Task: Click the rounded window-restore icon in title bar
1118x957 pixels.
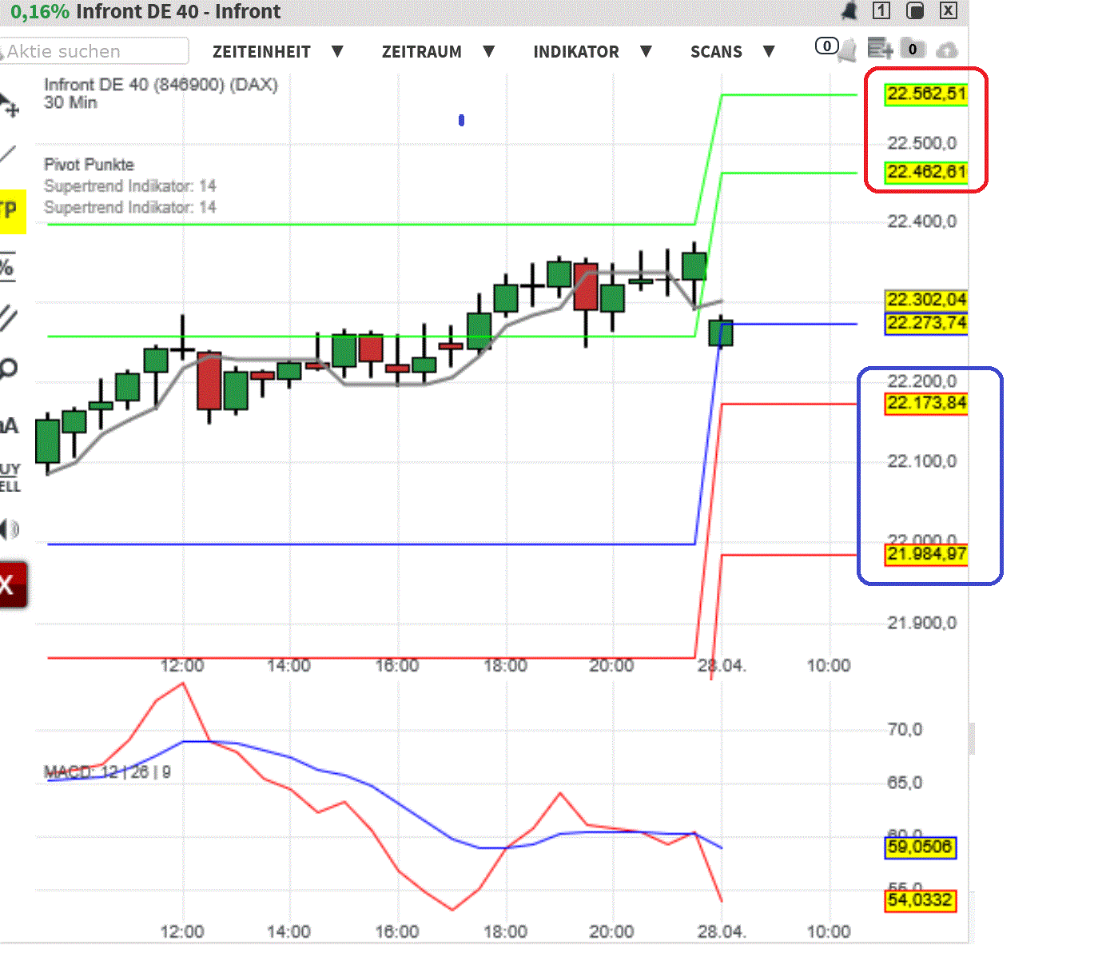Action: [915, 10]
